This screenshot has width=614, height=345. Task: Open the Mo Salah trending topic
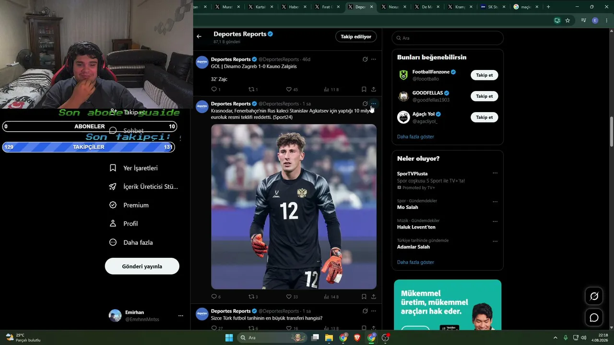(408, 207)
